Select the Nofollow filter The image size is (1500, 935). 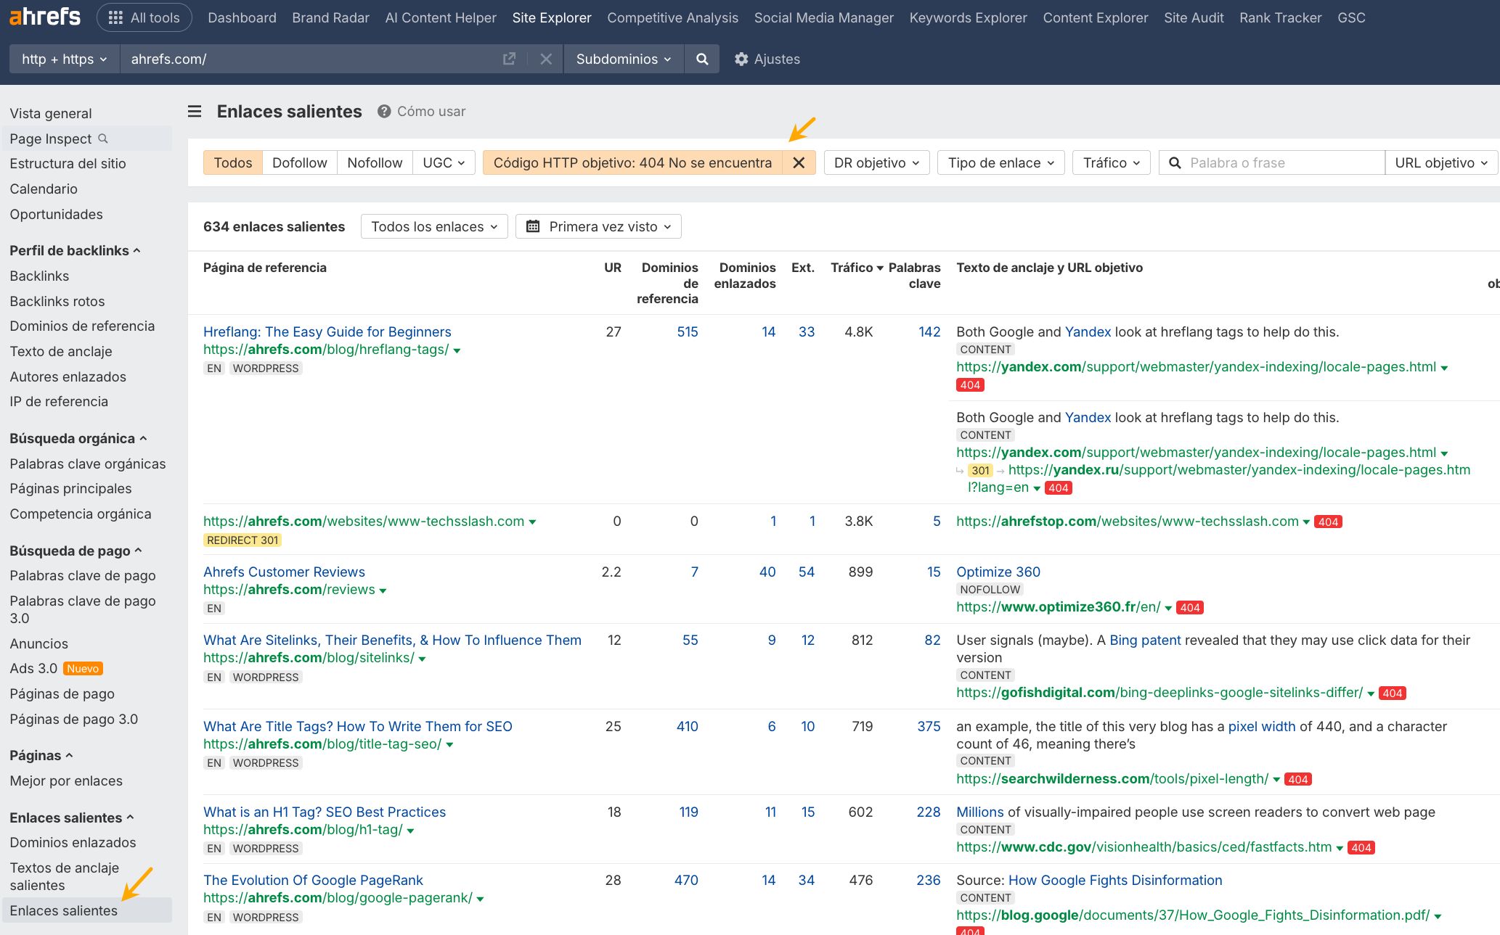pos(375,163)
